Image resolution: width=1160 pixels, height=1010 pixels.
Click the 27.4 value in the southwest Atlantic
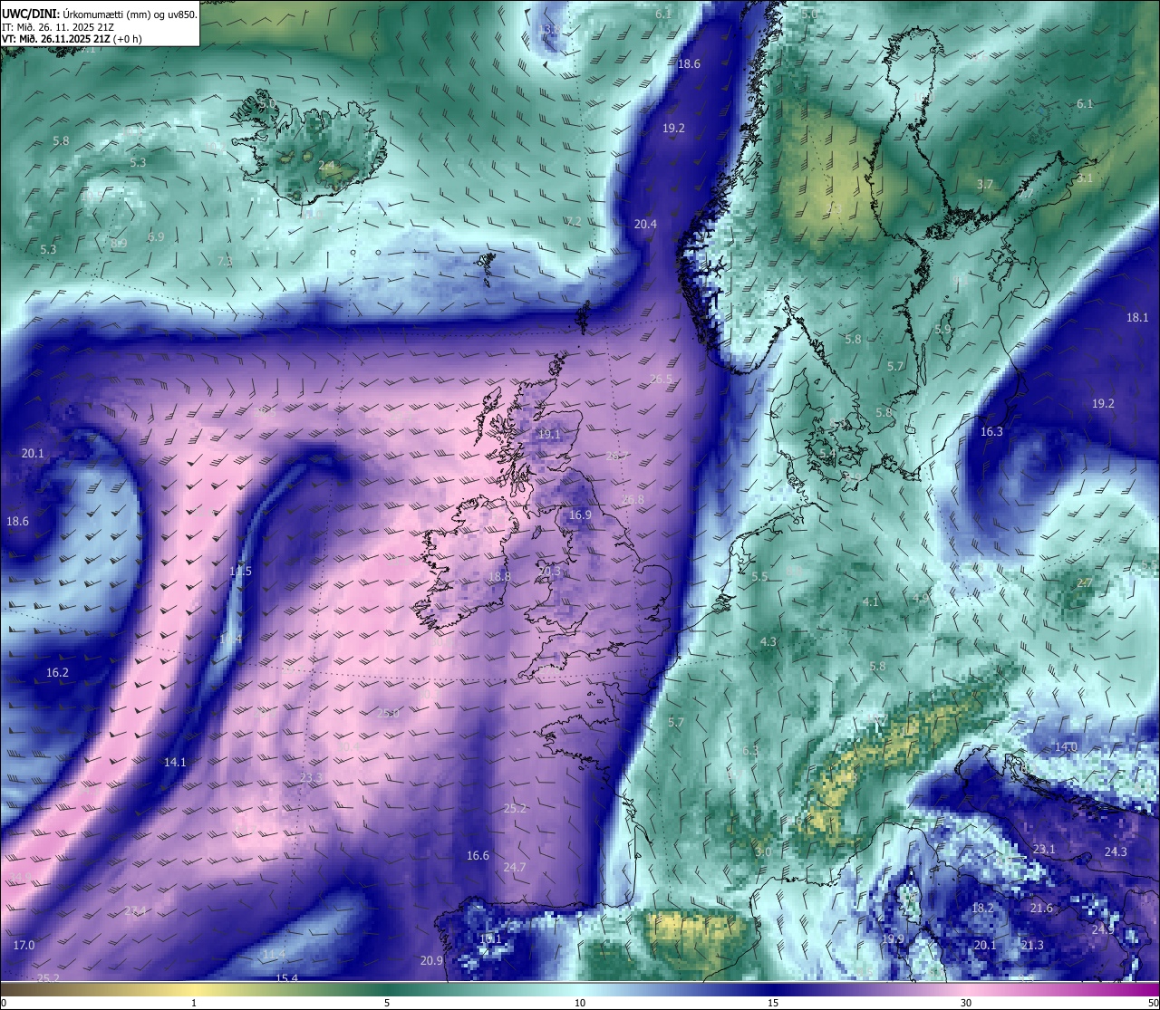coord(134,909)
